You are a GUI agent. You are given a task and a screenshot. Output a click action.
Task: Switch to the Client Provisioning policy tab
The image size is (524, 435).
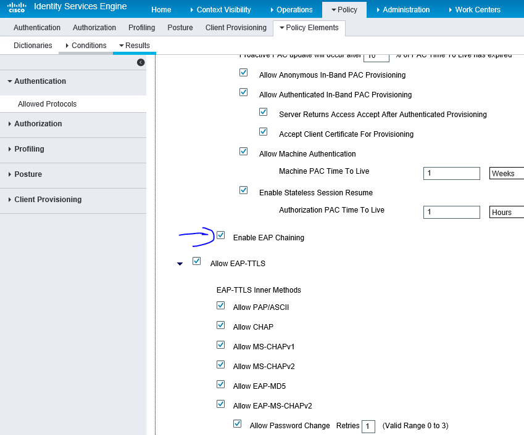(236, 28)
